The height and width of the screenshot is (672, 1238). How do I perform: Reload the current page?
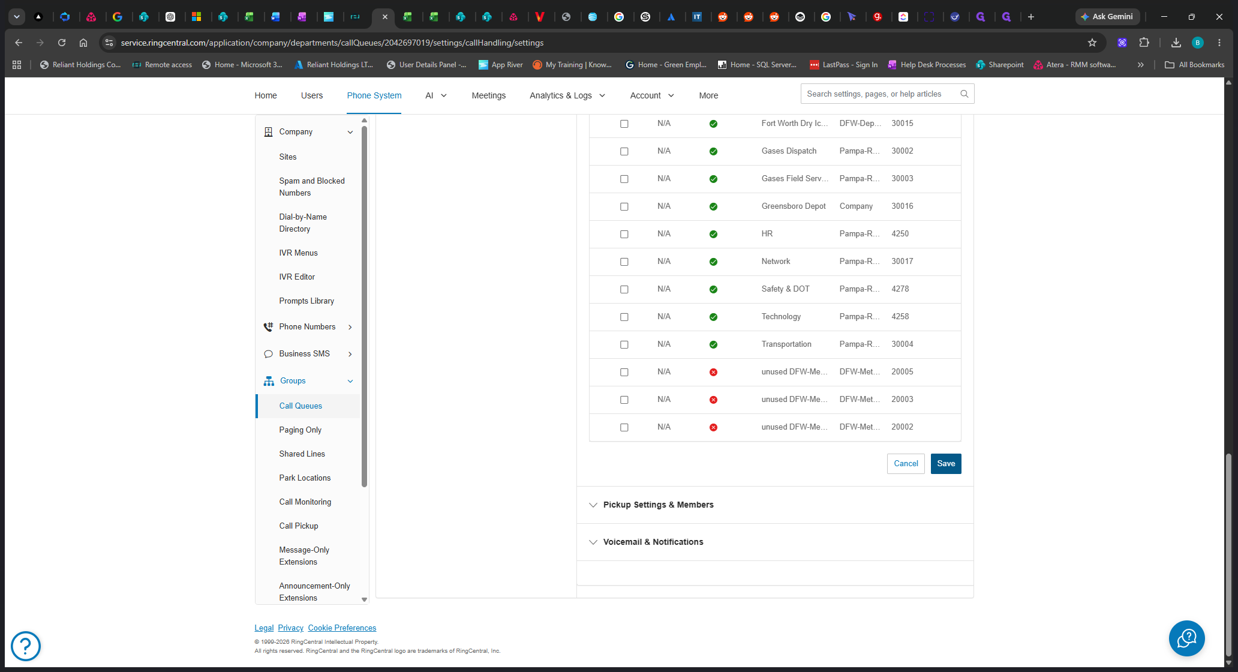pos(62,43)
